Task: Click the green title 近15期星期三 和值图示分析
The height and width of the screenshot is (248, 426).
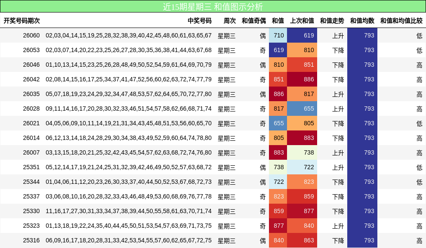Action: pyautogui.click(x=213, y=7)
